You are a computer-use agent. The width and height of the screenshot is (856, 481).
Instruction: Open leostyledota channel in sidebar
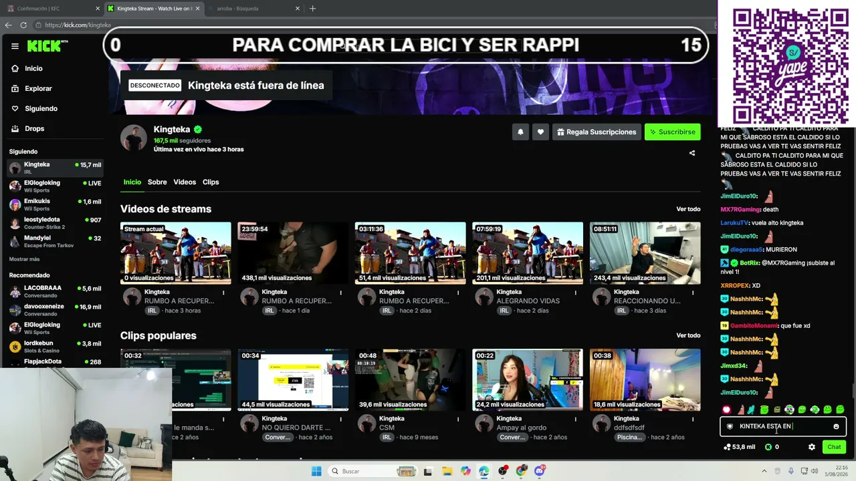click(55, 223)
